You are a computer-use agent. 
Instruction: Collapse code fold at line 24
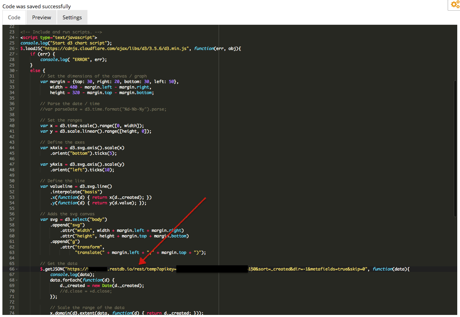pyautogui.click(x=17, y=38)
